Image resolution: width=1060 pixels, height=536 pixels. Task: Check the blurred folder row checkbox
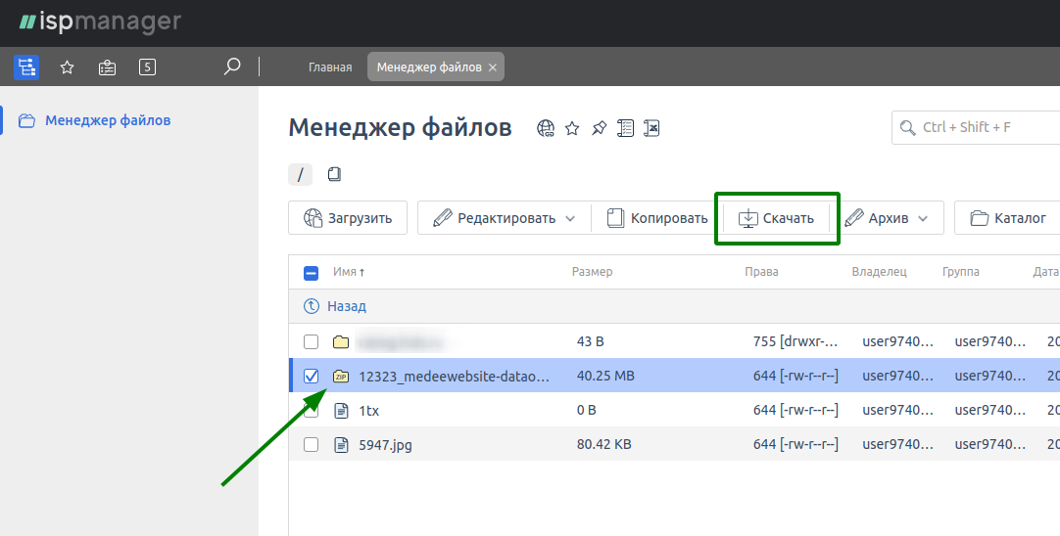311,341
